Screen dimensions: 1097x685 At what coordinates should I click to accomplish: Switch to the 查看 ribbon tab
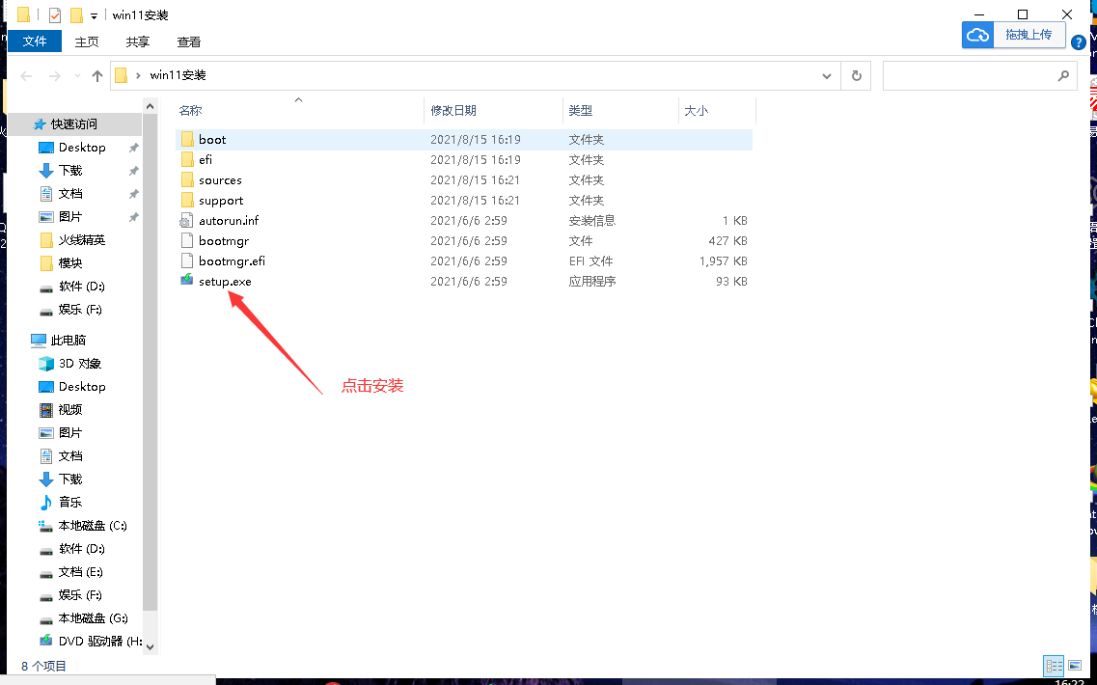tap(189, 41)
